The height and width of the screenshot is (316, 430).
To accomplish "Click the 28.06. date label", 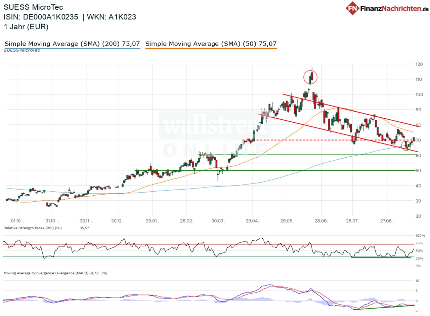I will [322, 221].
